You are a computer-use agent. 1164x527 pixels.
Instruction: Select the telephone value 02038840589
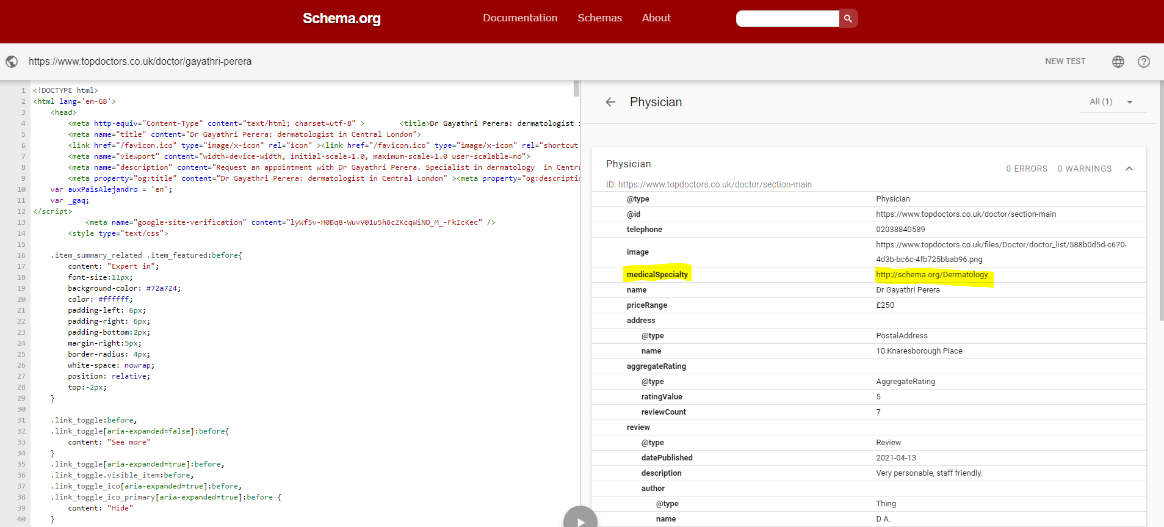900,230
